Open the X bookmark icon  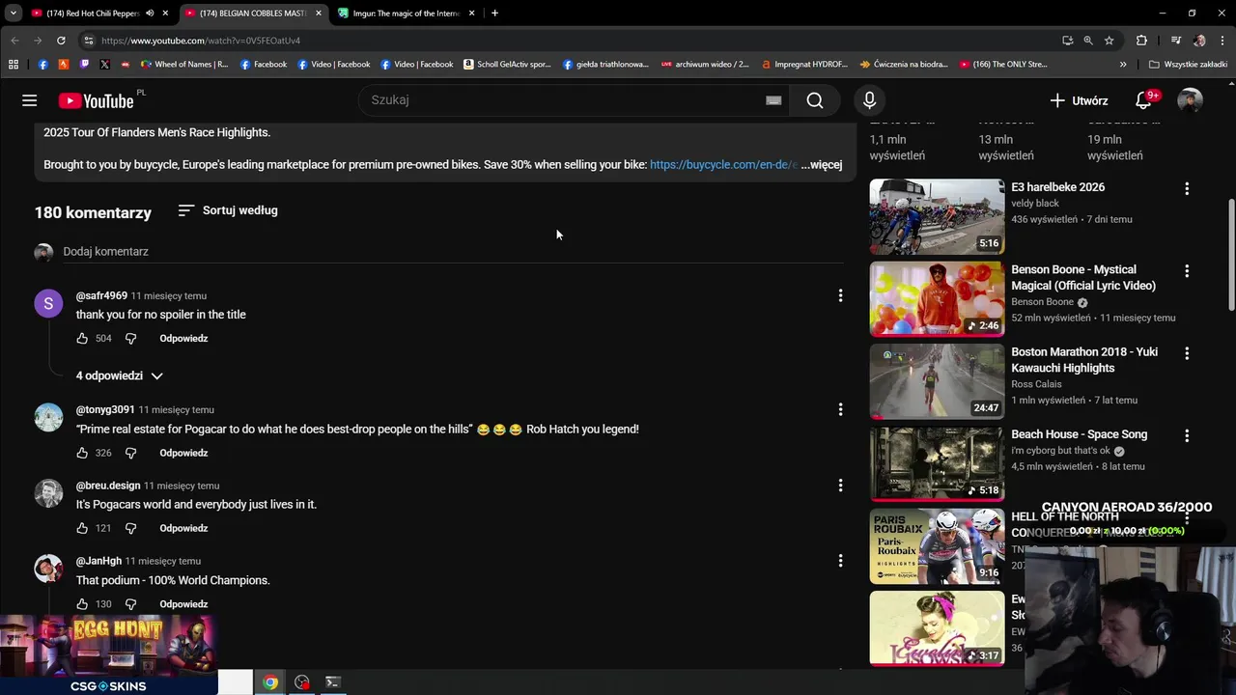104,65
